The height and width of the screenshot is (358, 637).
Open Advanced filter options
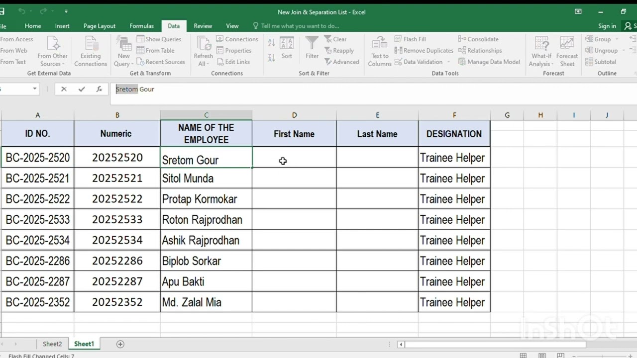click(341, 62)
